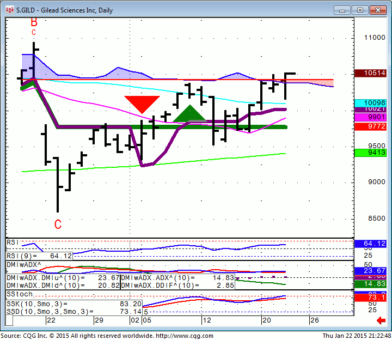
Task: Click the 05 date label on time axis
Action: 147,320
